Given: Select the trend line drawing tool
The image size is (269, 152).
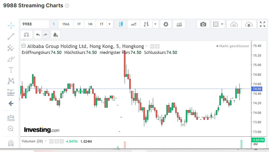Looking at the screenshot, I should click(x=11, y=36).
